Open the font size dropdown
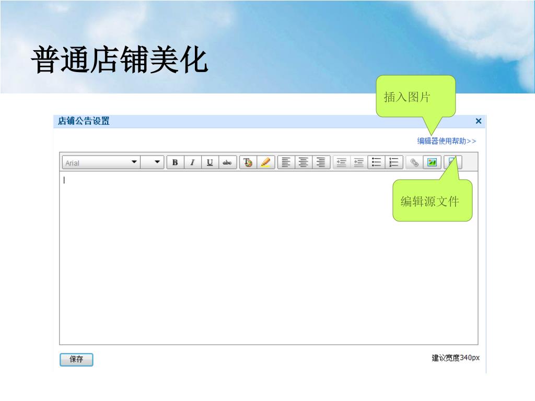535x401 pixels. (152, 163)
